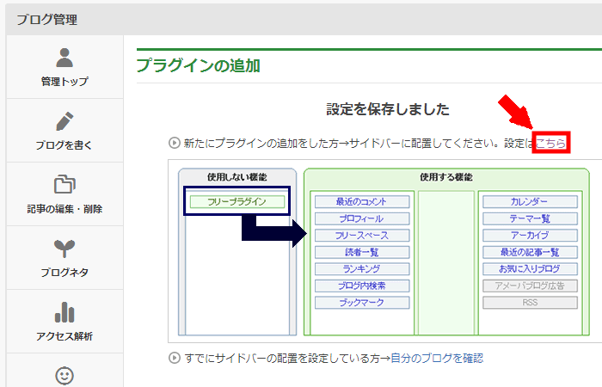Click the play bullet beside 新たにプラグイン
The width and height of the screenshot is (602, 387).
point(175,144)
